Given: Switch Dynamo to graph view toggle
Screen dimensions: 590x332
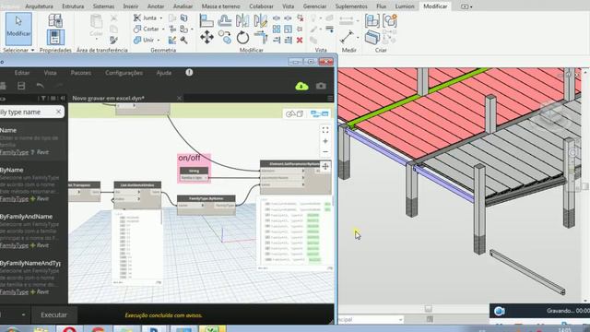Looking at the screenshot, I should pyautogui.click(x=320, y=113).
